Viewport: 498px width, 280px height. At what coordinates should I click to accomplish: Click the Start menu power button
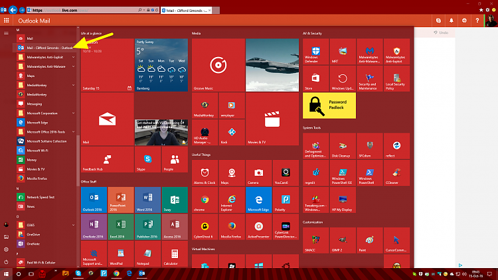coord(6,262)
